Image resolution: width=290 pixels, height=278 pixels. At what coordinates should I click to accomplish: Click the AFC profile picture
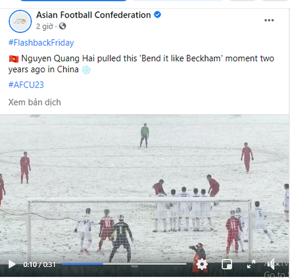[20, 21]
